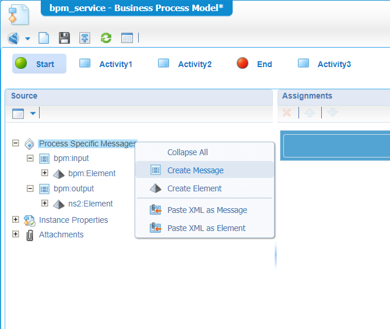Collapse the Process Specific Messages node
This screenshot has height=329, width=390.
15,143
